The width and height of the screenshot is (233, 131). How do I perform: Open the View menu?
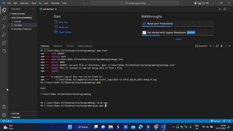tap(34, 3)
